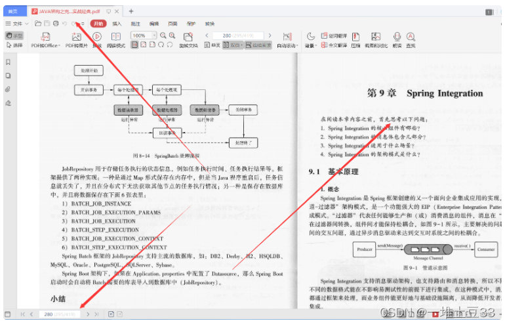Click the print icon
Screen dimensions: 505x325
pos(56,24)
